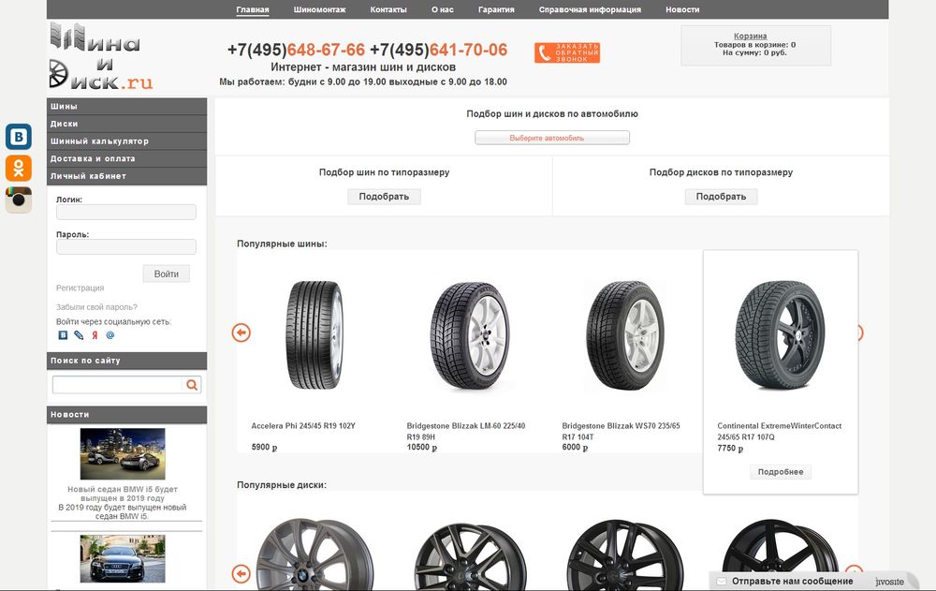Click phone number 641-70-06
This screenshot has height=591, width=936.
(469, 50)
